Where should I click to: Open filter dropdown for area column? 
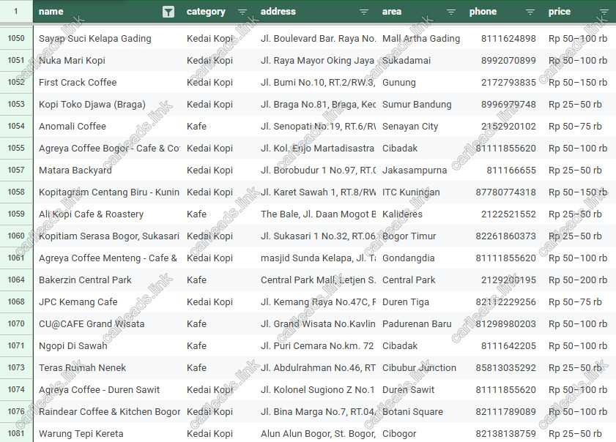[x=451, y=12]
